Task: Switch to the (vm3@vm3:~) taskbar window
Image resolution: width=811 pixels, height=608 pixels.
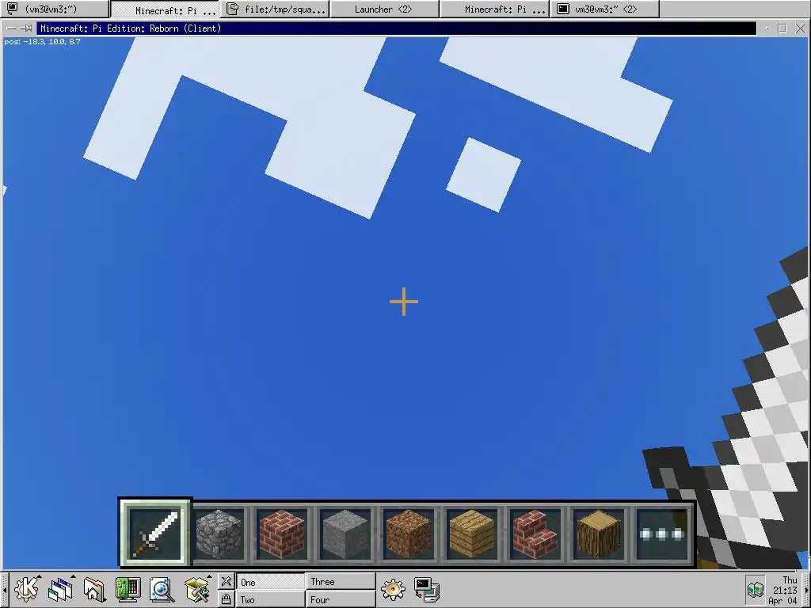Action: 55,9
